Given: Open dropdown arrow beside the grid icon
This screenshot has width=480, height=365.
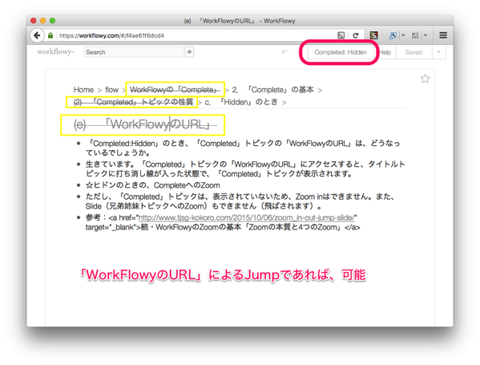Looking at the screenshot, I should coord(426,35).
